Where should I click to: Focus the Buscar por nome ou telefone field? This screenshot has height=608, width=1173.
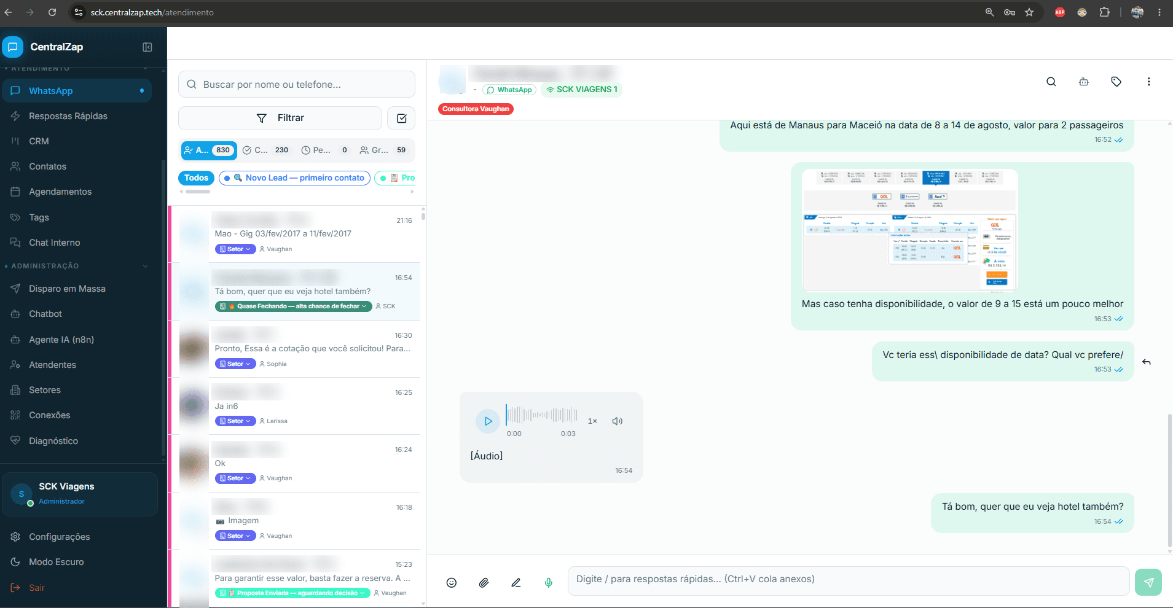coord(297,84)
